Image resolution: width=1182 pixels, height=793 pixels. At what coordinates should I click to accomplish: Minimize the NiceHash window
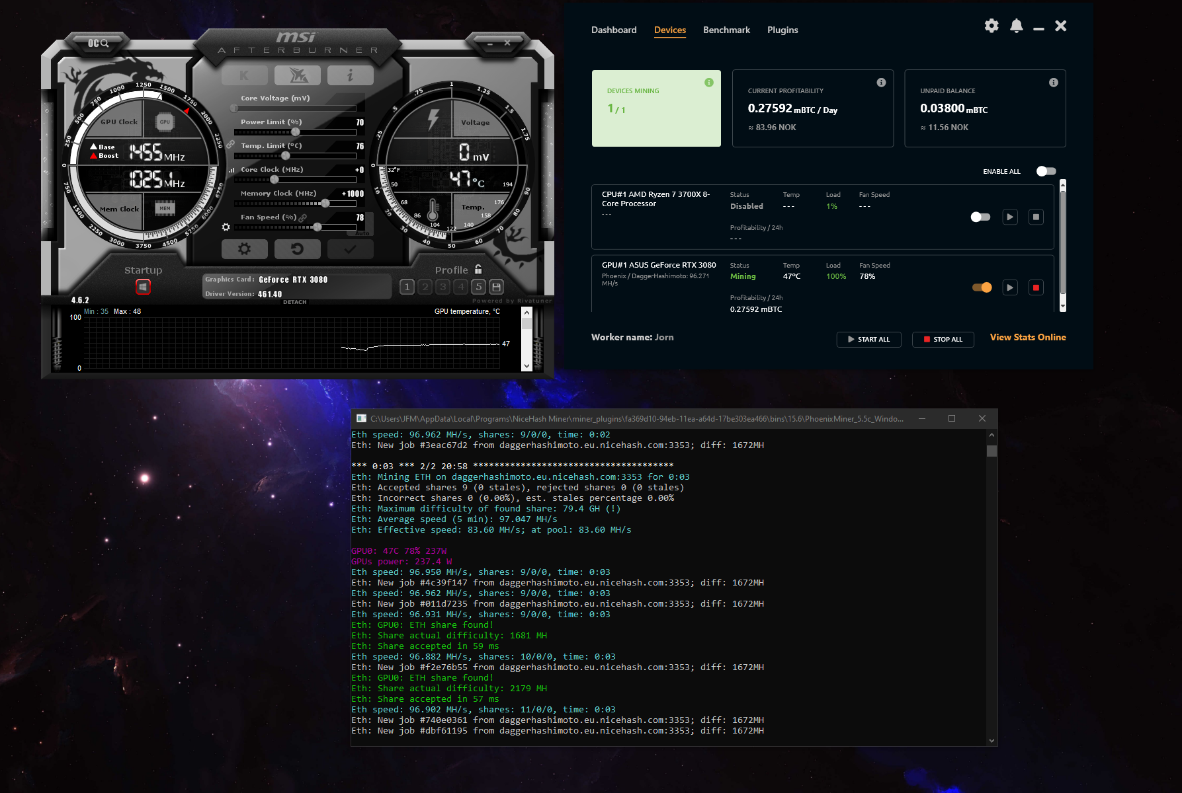(1038, 28)
